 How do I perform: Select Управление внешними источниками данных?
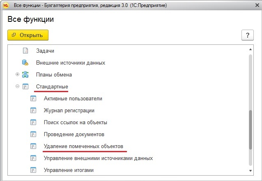(98, 158)
